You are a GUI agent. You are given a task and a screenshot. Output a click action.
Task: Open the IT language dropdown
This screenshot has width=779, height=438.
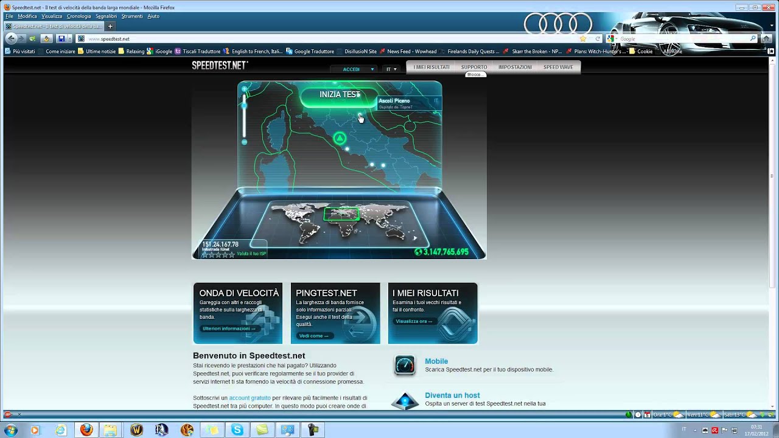tap(391, 69)
